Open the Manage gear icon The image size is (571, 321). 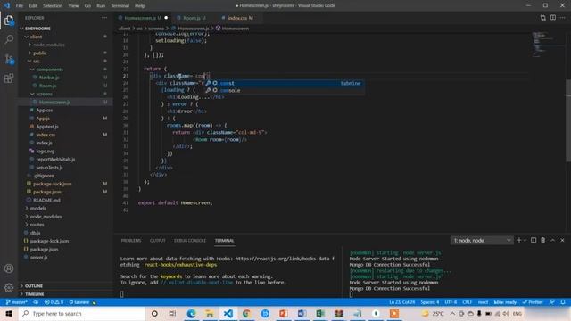click(9, 287)
